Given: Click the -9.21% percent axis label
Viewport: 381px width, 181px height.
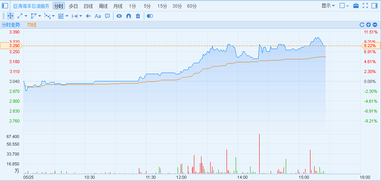Looking at the screenshot, I should (371, 121).
